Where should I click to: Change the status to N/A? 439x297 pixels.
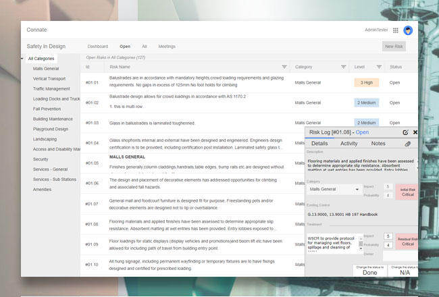pos(403,271)
